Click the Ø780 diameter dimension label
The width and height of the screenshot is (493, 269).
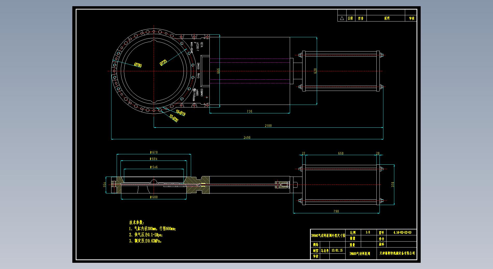138,65
